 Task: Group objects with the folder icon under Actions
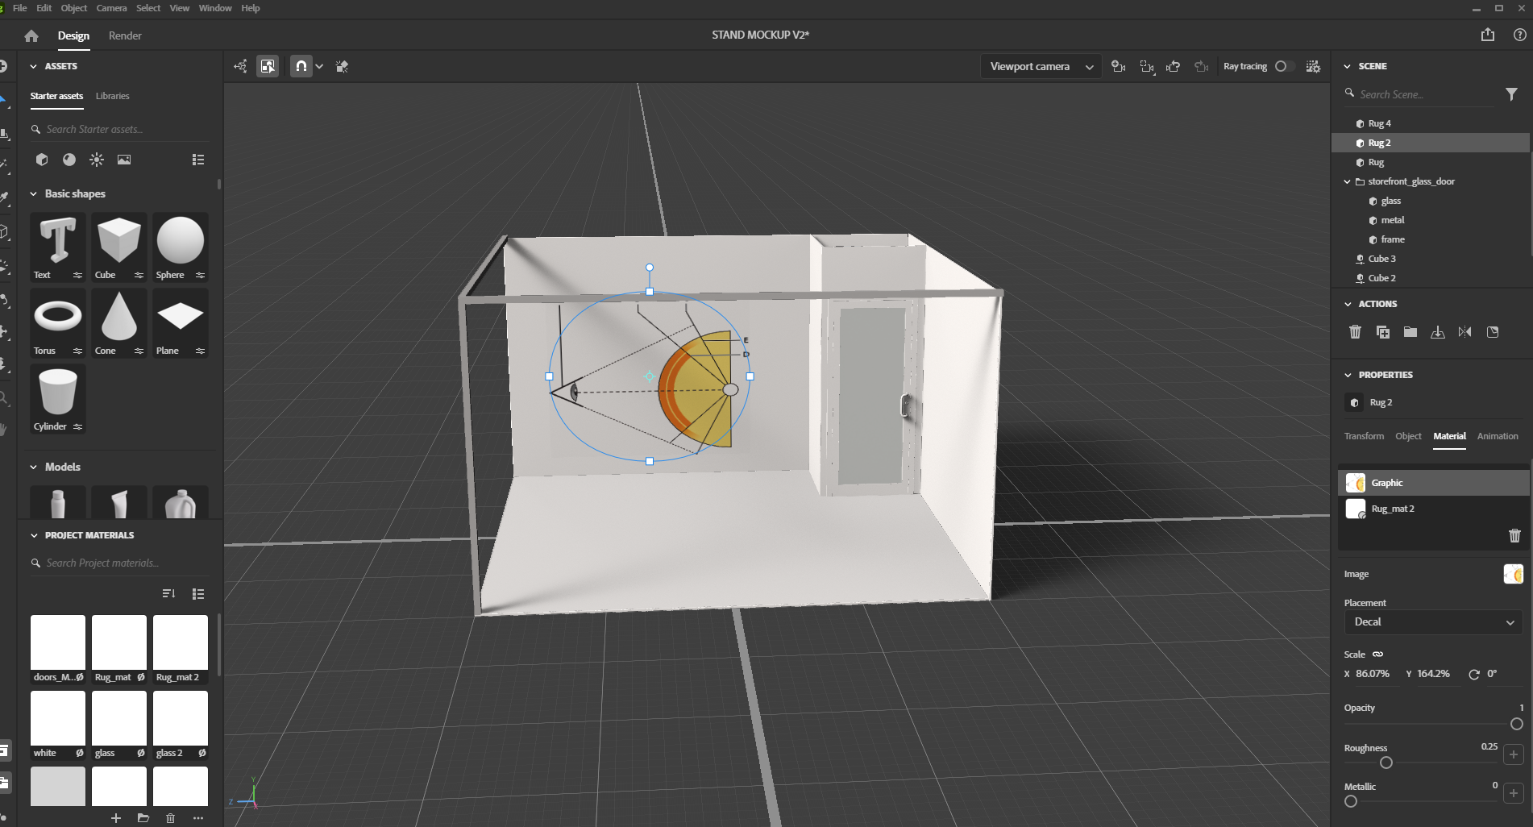pos(1409,331)
